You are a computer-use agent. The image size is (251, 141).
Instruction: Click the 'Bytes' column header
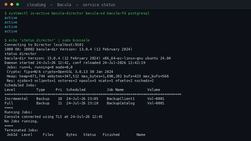71,135
